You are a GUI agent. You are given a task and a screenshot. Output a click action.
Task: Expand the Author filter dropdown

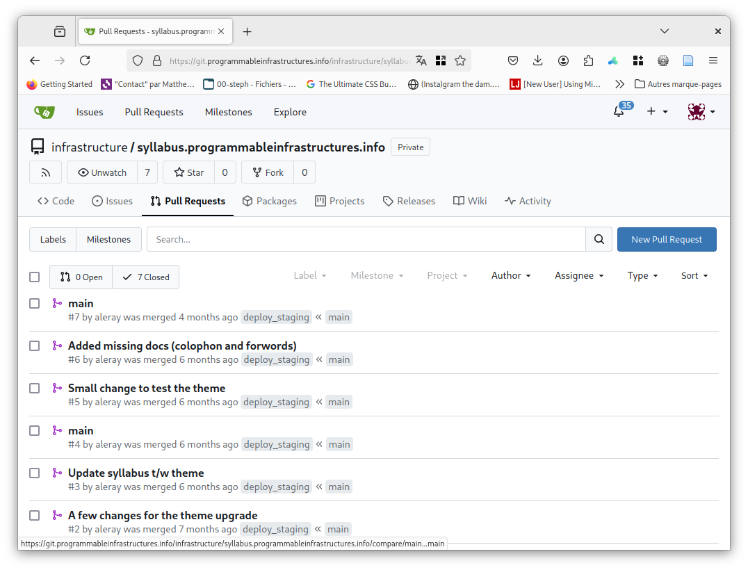tap(511, 276)
